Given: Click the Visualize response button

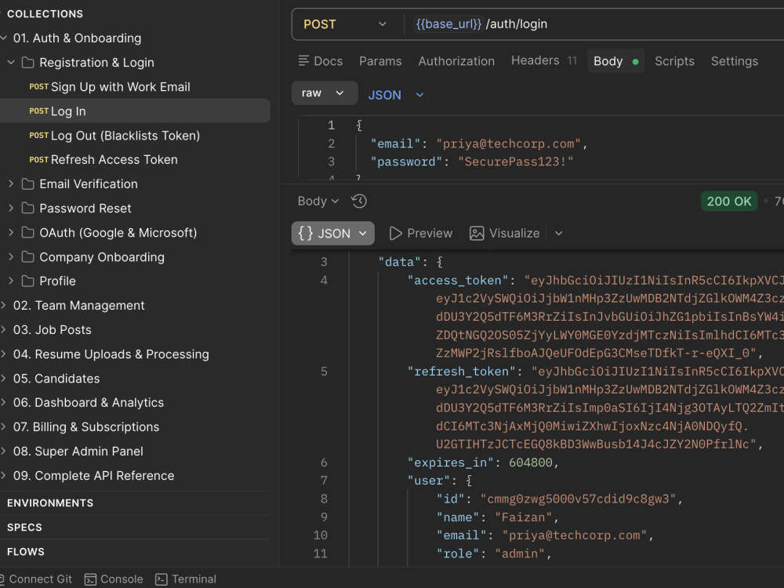Looking at the screenshot, I should point(504,233).
